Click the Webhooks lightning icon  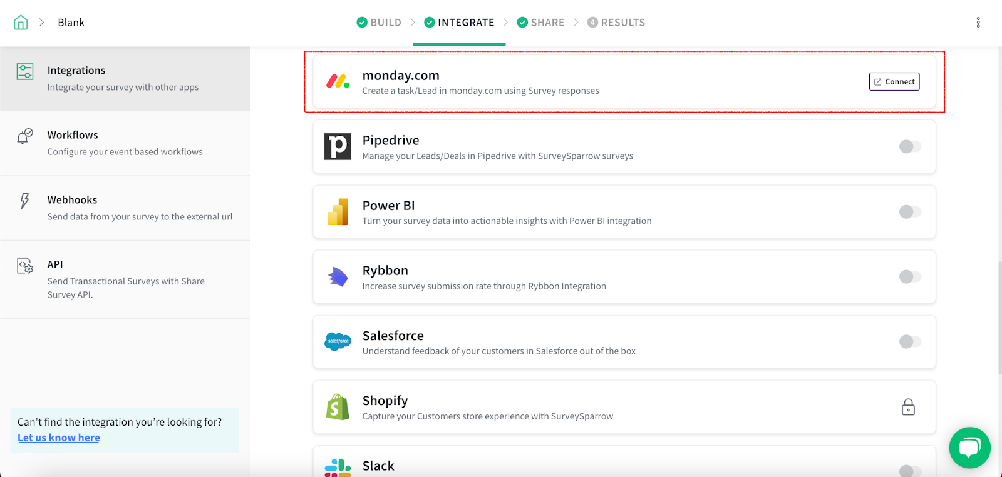click(24, 201)
